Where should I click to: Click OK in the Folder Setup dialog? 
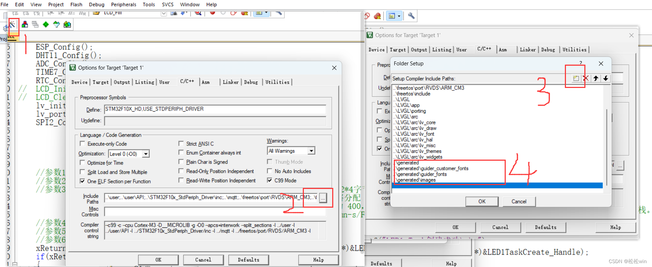[x=482, y=201]
